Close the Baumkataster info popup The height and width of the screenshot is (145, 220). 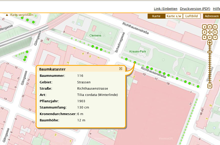121,68
